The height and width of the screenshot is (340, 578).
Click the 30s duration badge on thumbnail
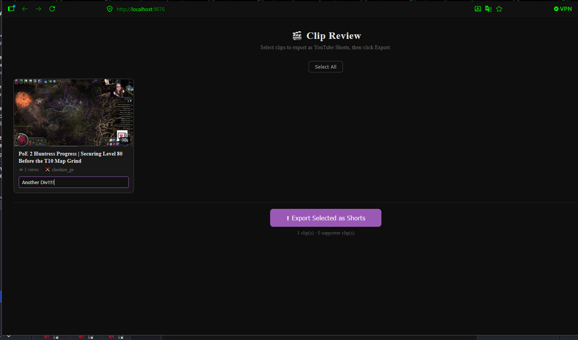coord(125,140)
